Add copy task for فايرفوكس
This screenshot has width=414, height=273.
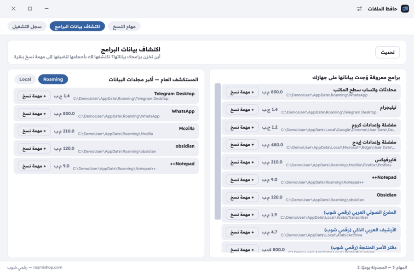(x=242, y=162)
